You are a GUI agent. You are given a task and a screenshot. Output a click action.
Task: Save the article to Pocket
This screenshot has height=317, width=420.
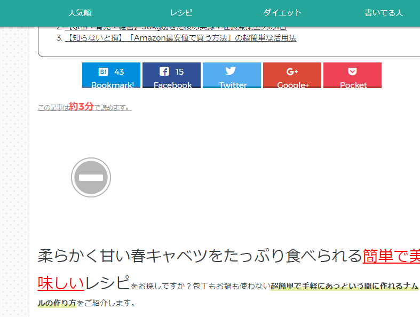(x=353, y=75)
